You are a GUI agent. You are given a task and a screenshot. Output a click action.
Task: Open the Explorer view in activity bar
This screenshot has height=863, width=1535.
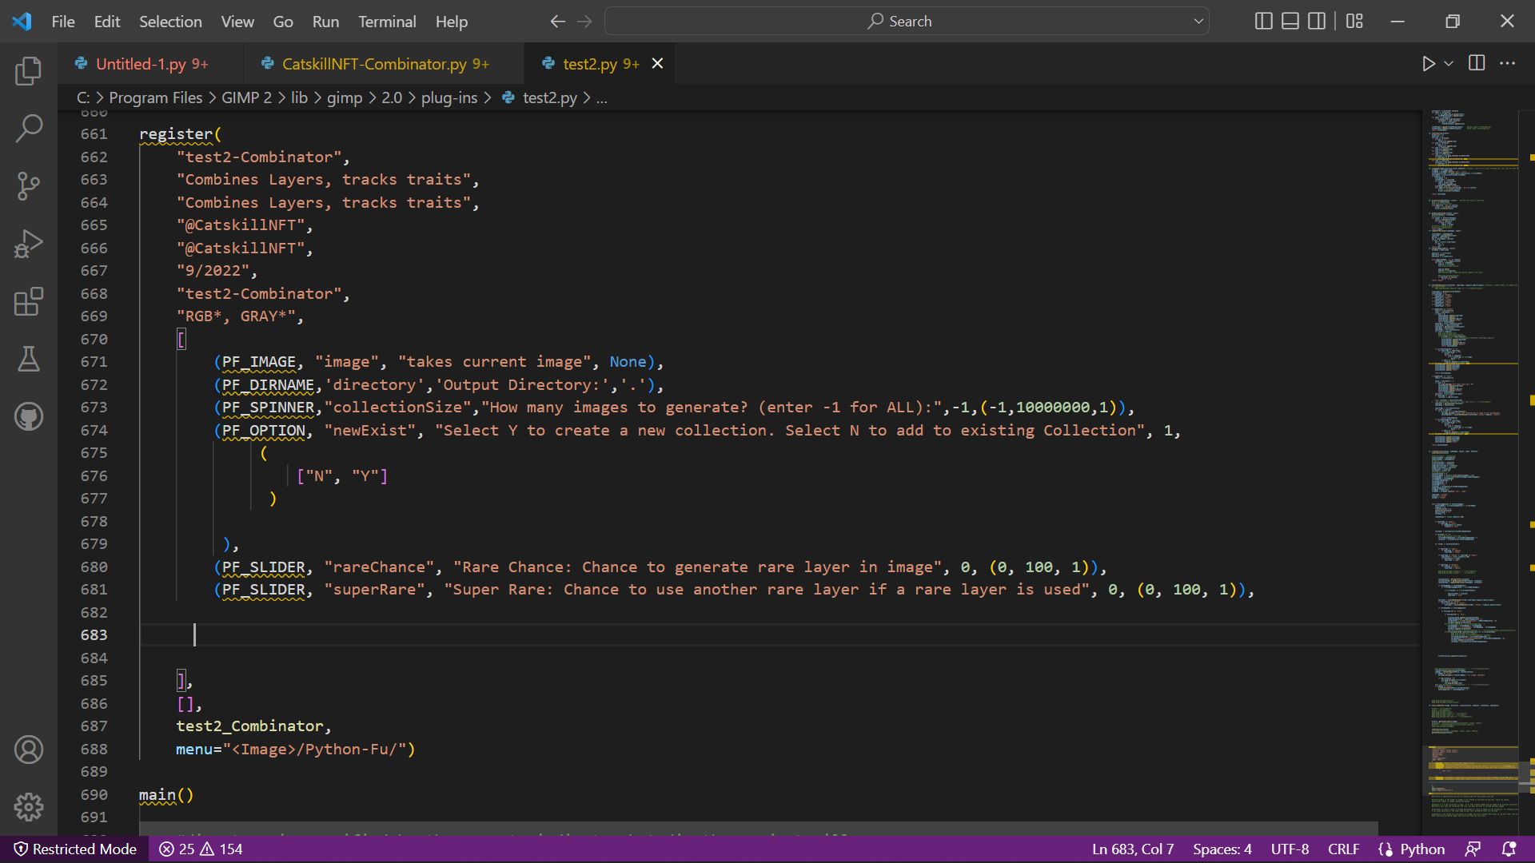(29, 71)
